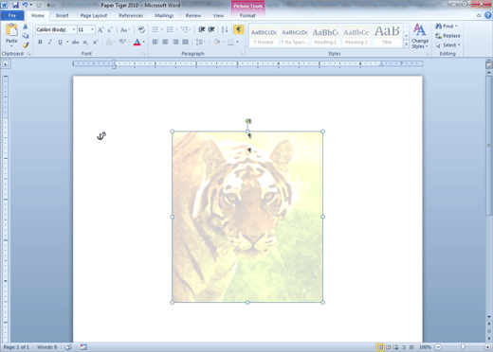This screenshot has height=352, width=493.
Task: Apply the Normal style
Action: [264, 36]
